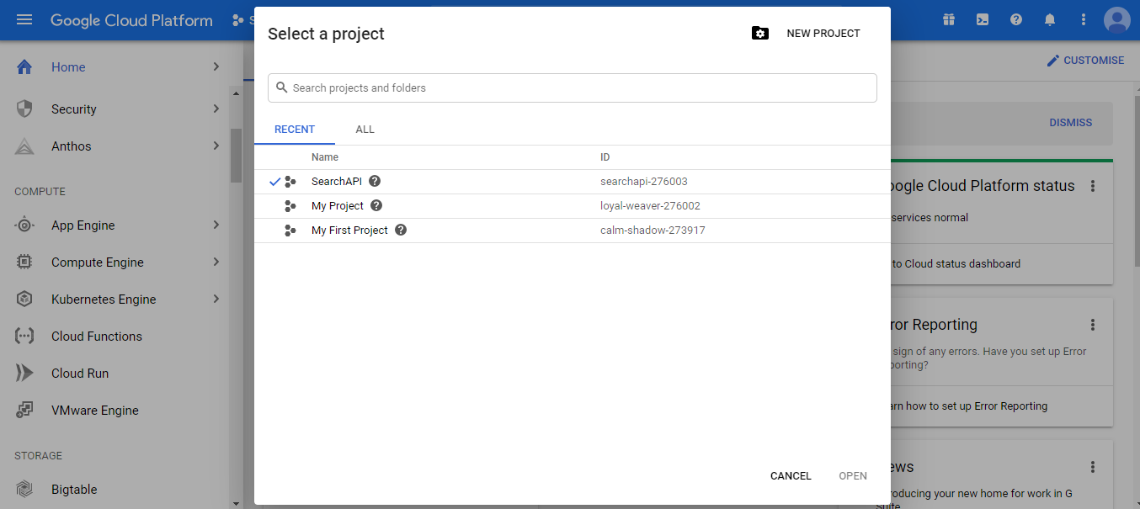1140x509 pixels.
Task: Click the Home house icon in sidebar
Action: [24, 67]
